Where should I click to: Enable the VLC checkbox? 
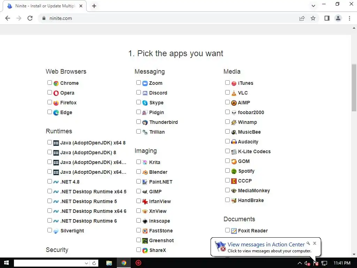pos(227,92)
